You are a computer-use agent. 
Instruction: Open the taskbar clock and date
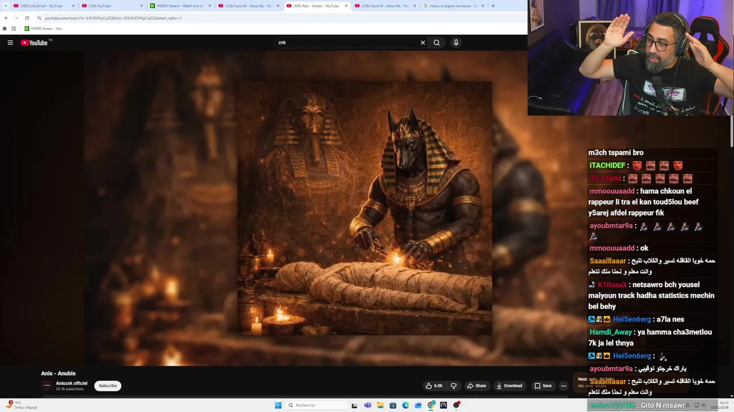point(720,405)
